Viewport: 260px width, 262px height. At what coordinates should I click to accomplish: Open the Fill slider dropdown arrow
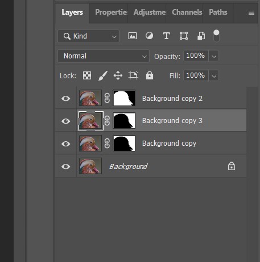tap(214, 76)
